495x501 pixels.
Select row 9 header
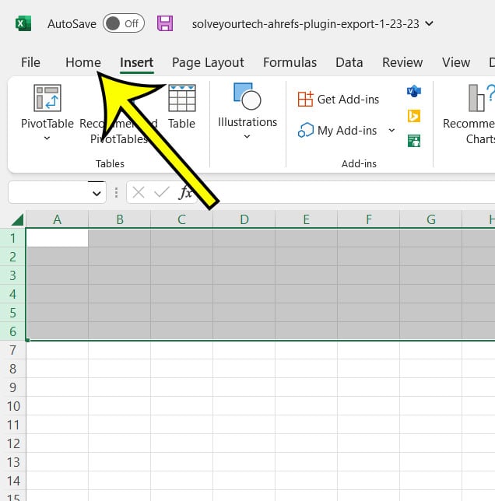(12, 387)
